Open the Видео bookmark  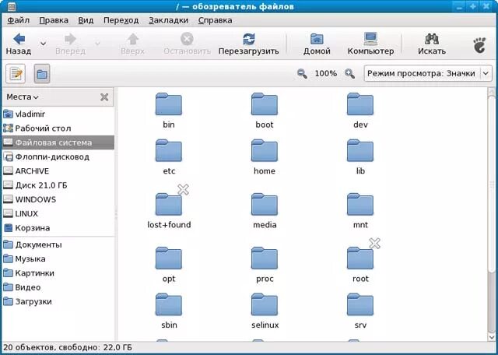(x=58, y=287)
